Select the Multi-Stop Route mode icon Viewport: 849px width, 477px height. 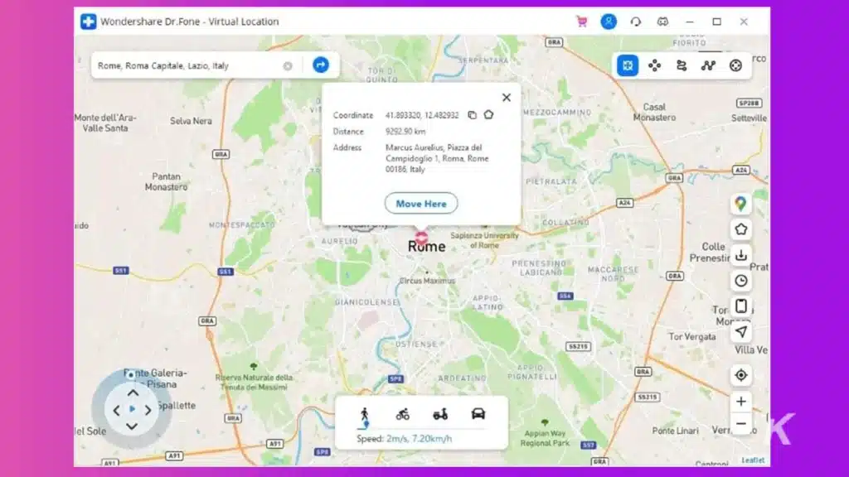click(x=708, y=65)
